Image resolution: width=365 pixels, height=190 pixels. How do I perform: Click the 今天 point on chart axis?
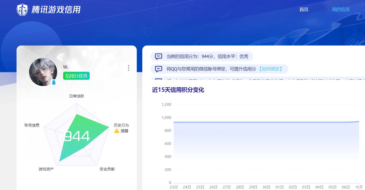(359, 187)
